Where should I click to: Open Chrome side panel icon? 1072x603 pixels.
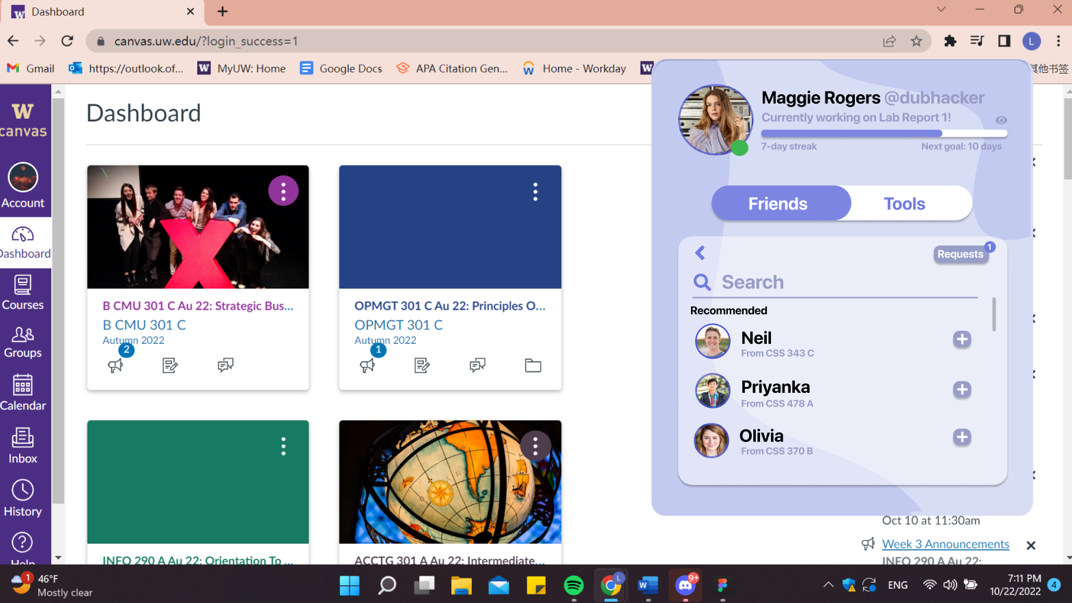click(1004, 41)
